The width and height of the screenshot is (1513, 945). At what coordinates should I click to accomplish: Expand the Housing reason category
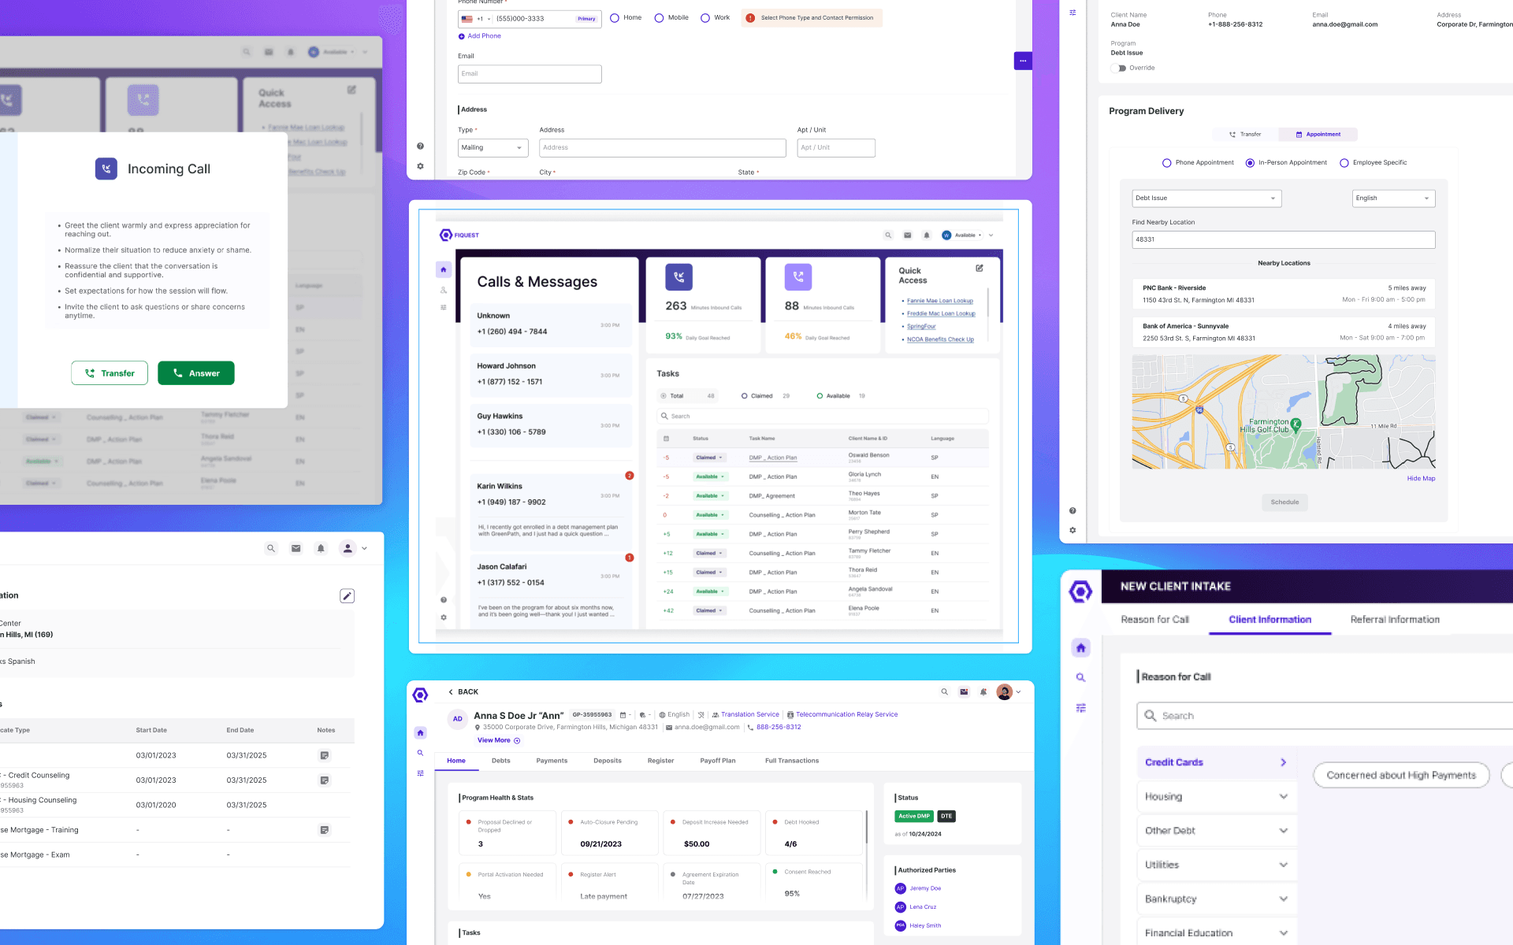1215,796
